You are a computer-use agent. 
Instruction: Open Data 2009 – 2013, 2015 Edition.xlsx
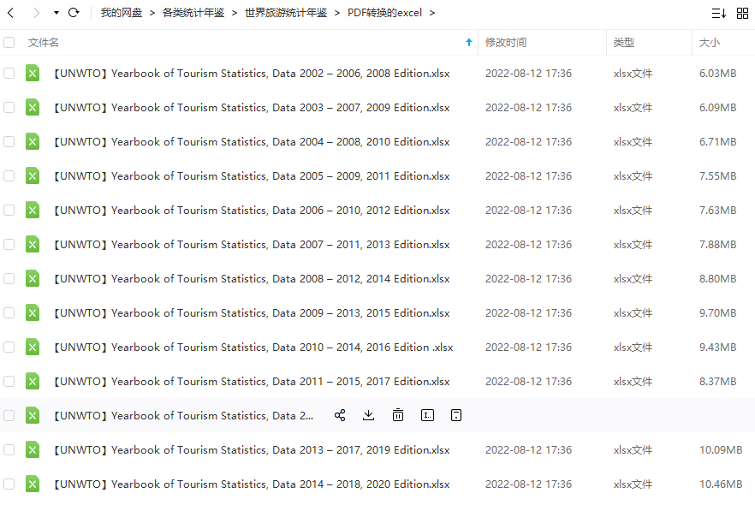[x=252, y=312]
